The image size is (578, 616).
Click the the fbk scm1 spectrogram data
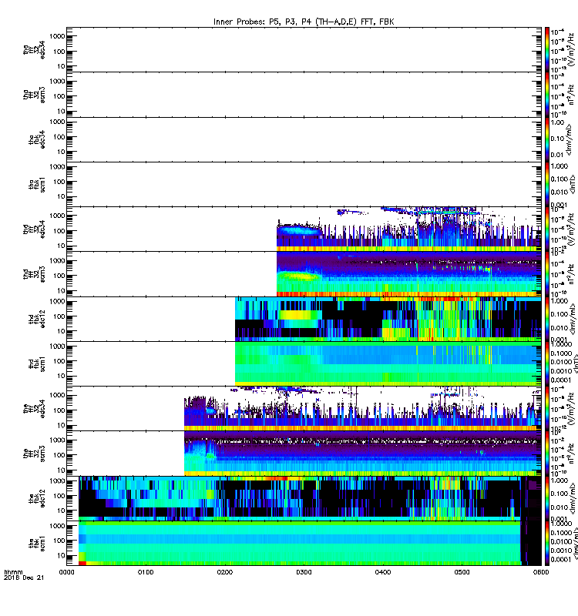310,544
